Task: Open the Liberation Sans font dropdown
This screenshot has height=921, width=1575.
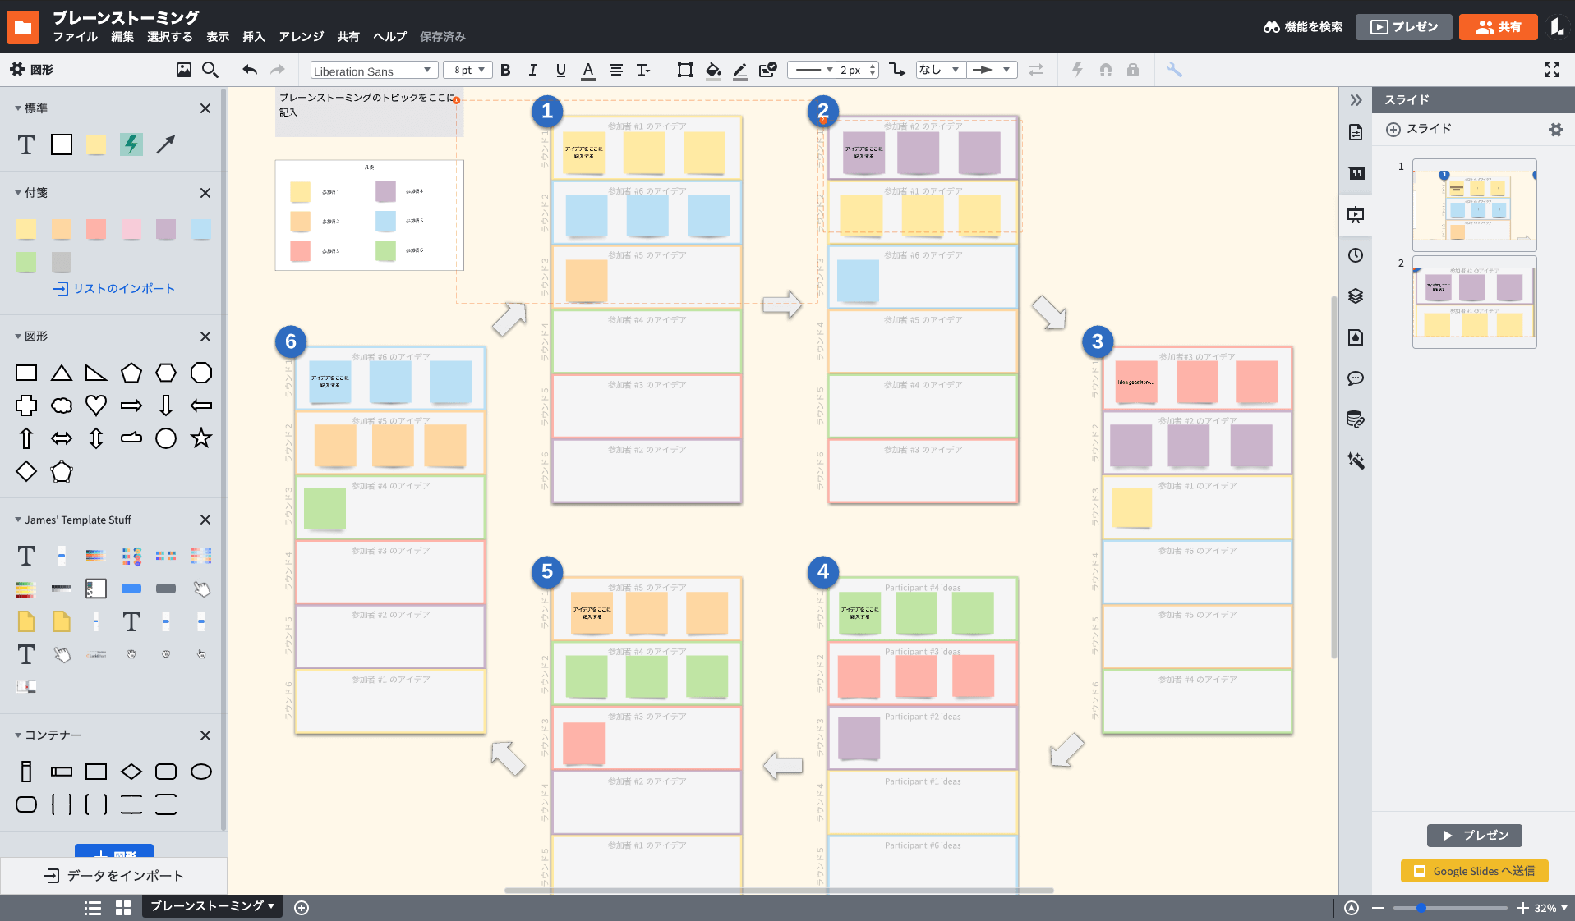Action: [x=373, y=71]
